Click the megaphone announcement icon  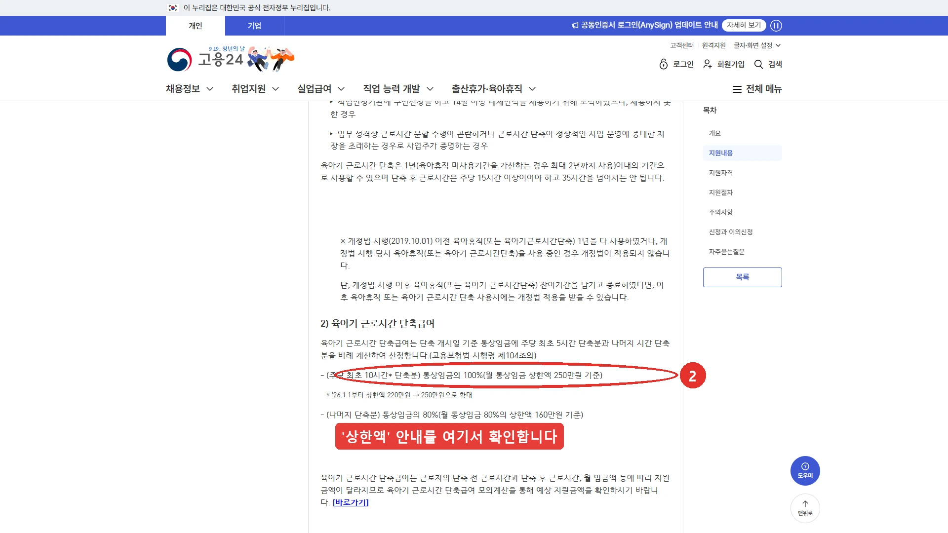coord(575,25)
